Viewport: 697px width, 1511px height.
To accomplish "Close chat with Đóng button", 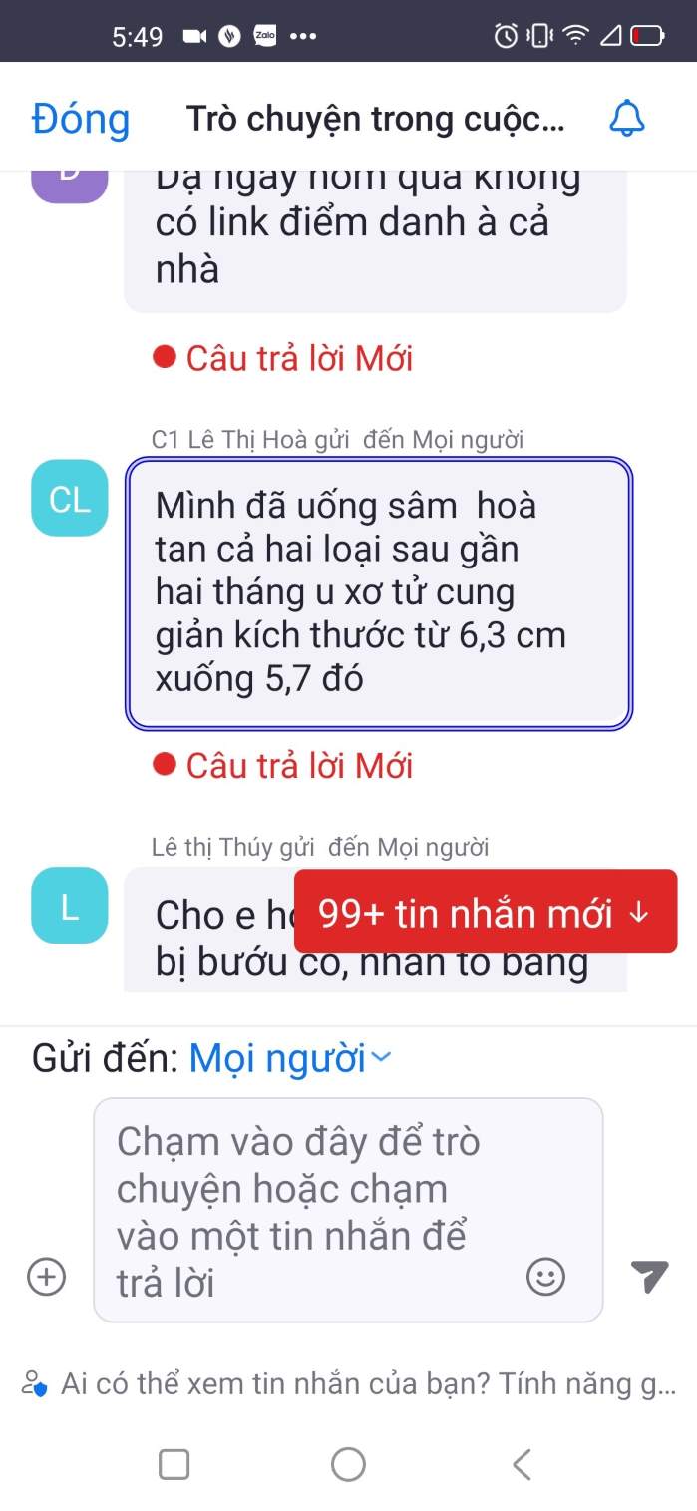I will [x=81, y=119].
